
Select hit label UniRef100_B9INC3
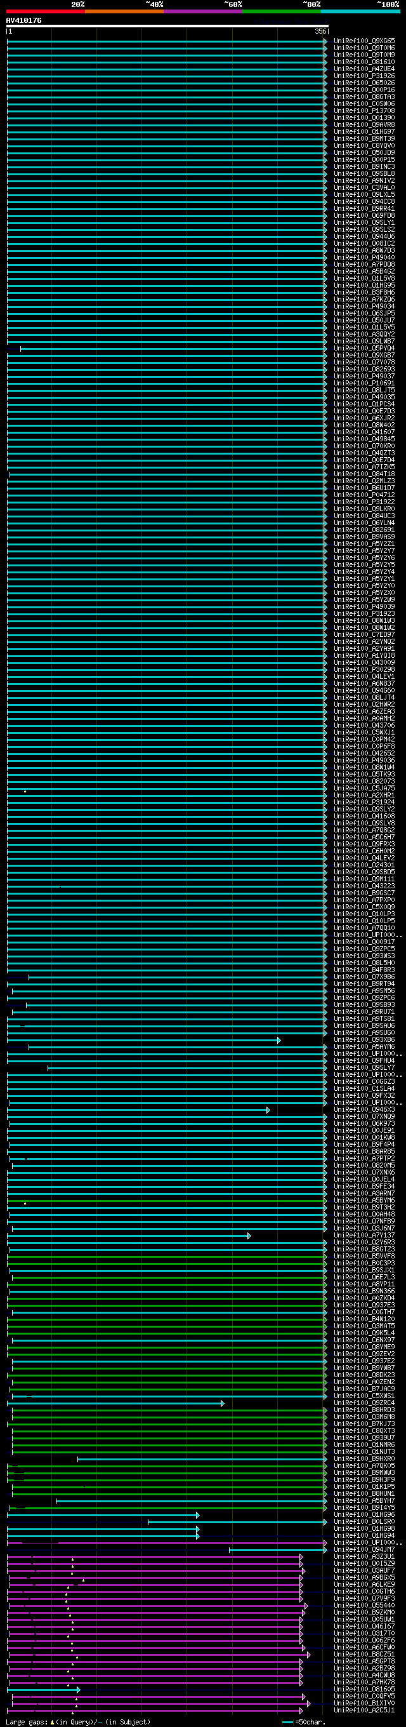click(x=365, y=166)
